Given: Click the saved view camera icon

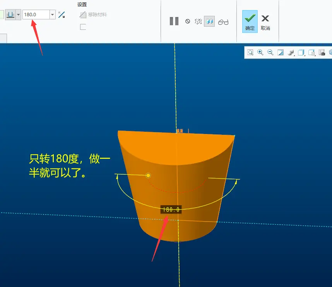Looking at the screenshot, I should (322, 53).
